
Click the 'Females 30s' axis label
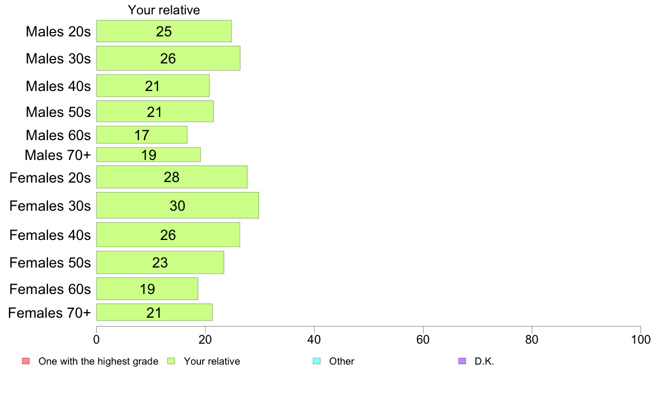point(50,206)
